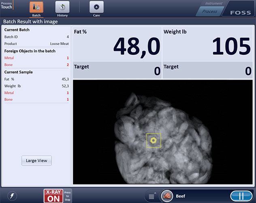Open the History view

[x=62, y=7]
